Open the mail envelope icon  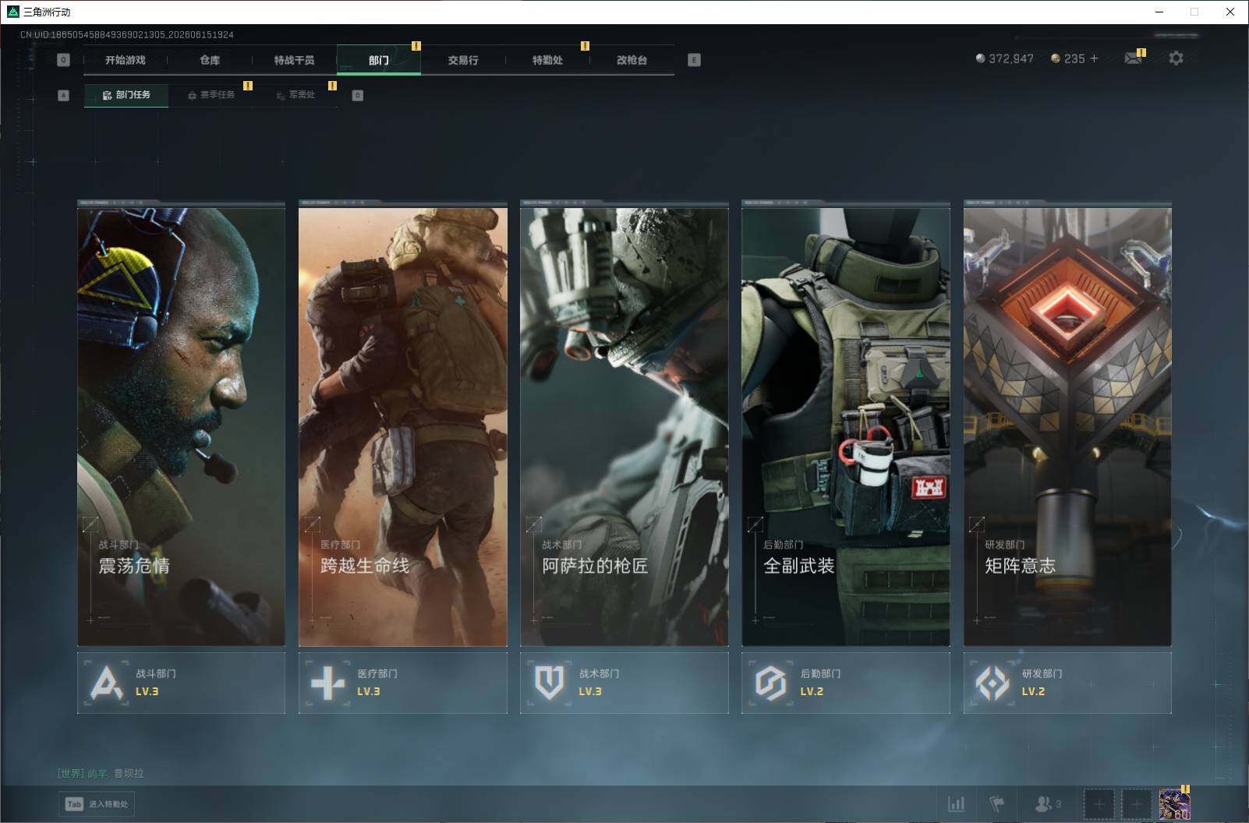1134,58
